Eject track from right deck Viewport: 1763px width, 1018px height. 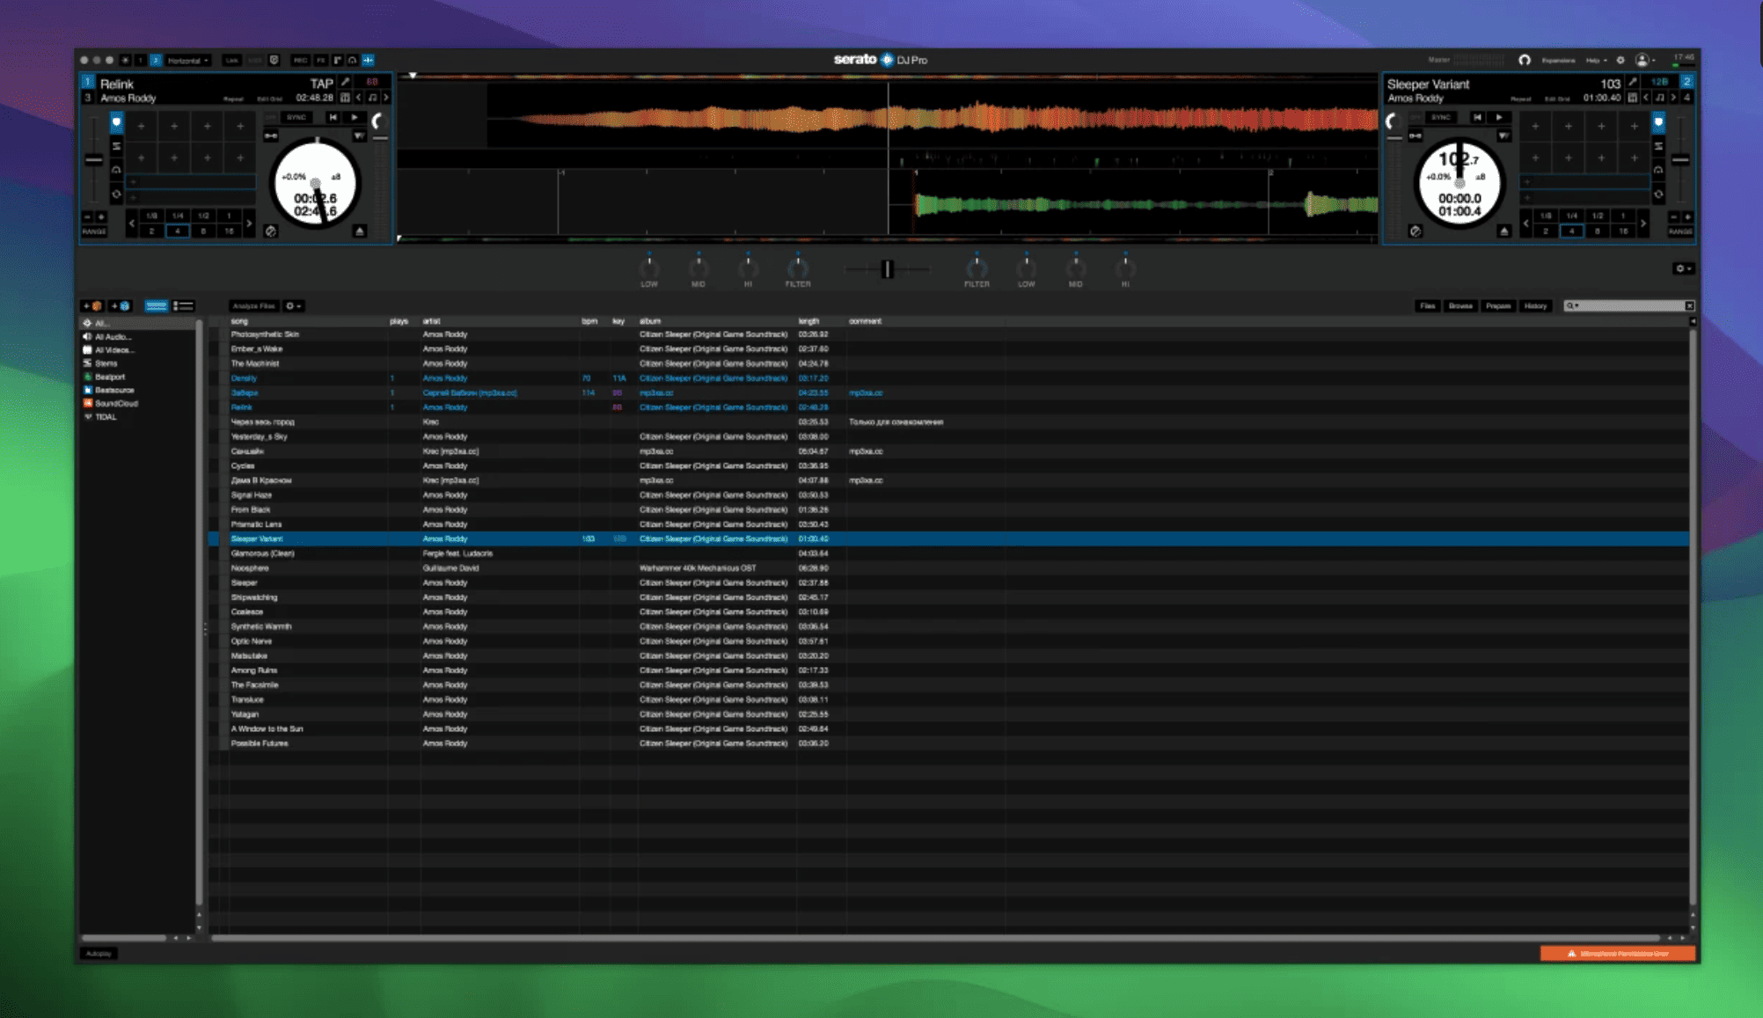pyautogui.click(x=1504, y=231)
